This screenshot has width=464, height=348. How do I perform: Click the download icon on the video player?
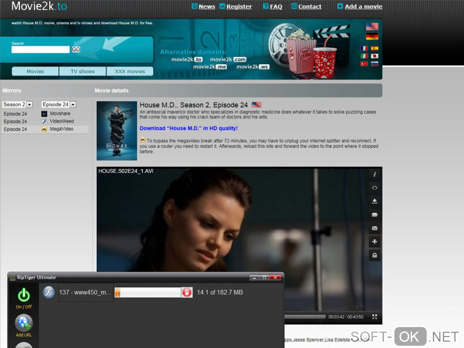[x=374, y=201]
